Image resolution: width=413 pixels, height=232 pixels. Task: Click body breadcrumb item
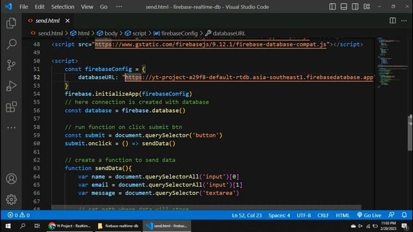111,34
